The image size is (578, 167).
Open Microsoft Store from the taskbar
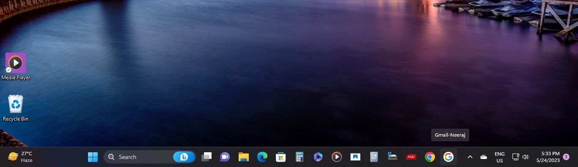click(x=281, y=157)
